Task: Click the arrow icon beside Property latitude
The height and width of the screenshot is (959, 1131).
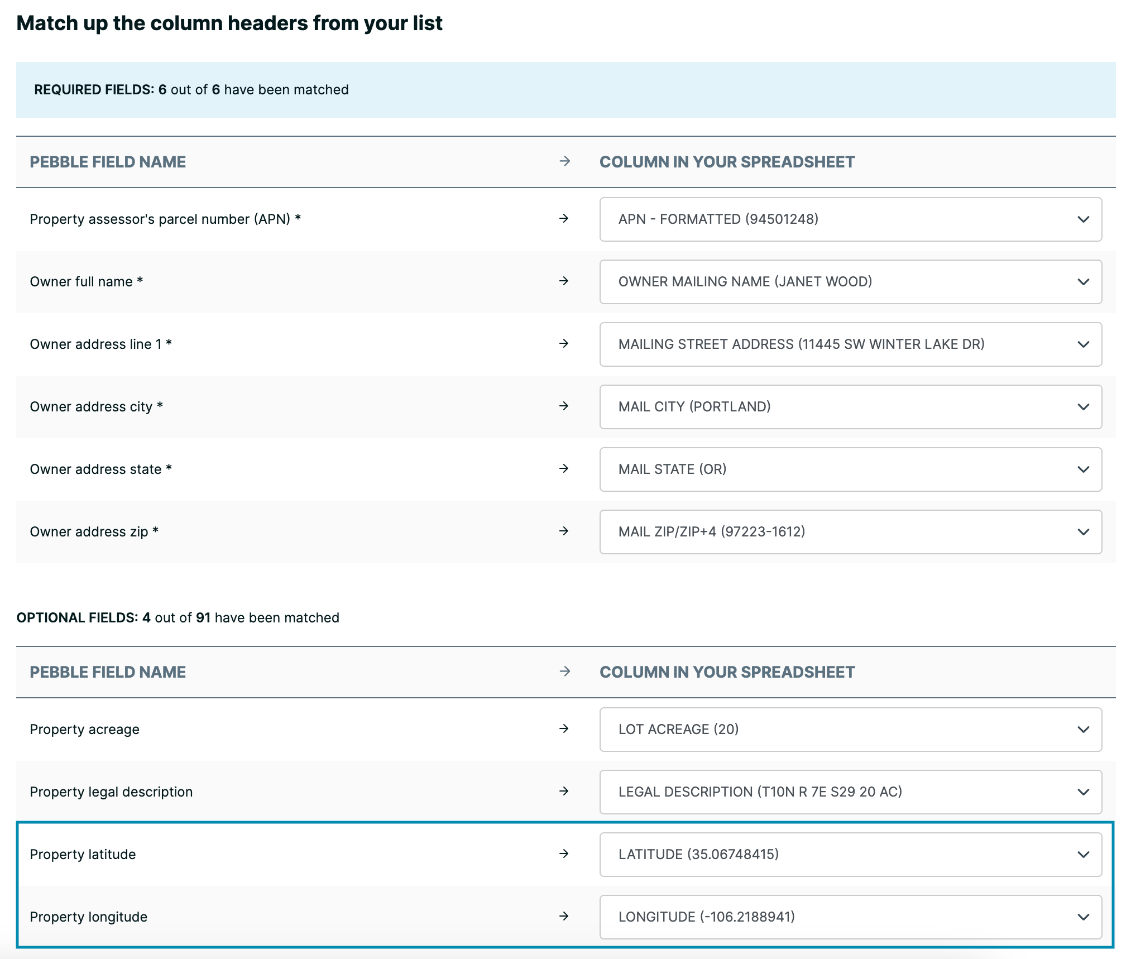Action: coord(564,853)
